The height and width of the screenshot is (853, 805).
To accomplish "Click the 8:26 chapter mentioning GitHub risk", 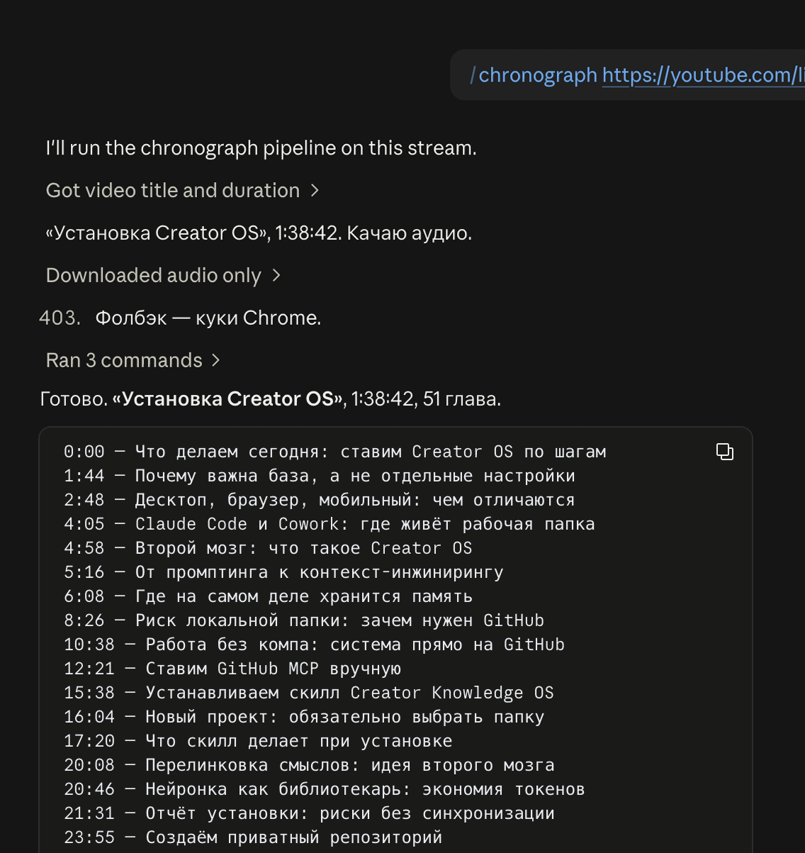I will pyautogui.click(x=304, y=620).
